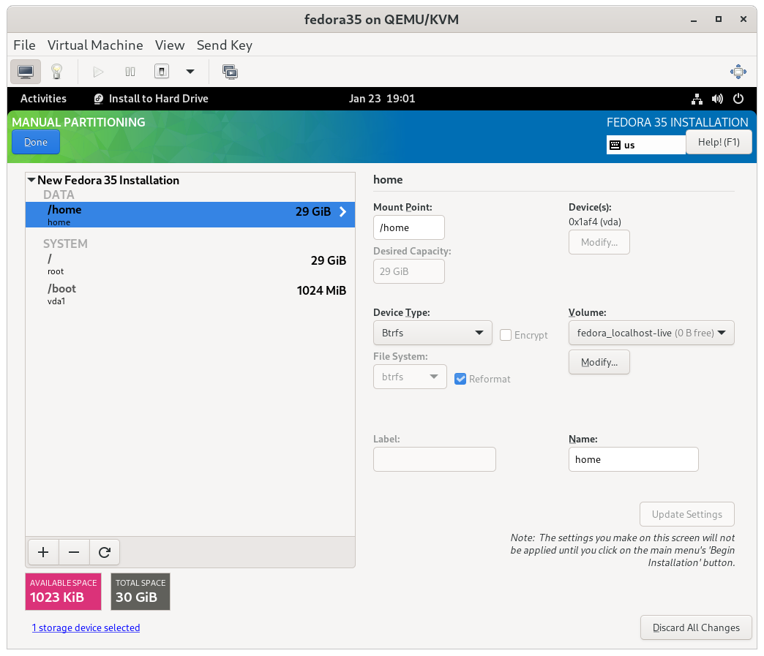This screenshot has height=656, width=764.
Task: Click the keyboard layout us indicator
Action: tap(646, 145)
